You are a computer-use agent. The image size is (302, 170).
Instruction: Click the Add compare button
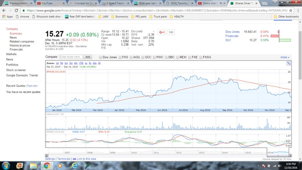tap(88, 57)
